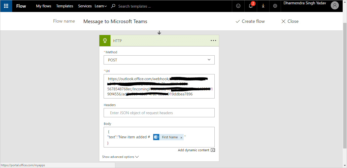The image size is (347, 168).
Task: Go to My flows
Action: pyautogui.click(x=44, y=6)
